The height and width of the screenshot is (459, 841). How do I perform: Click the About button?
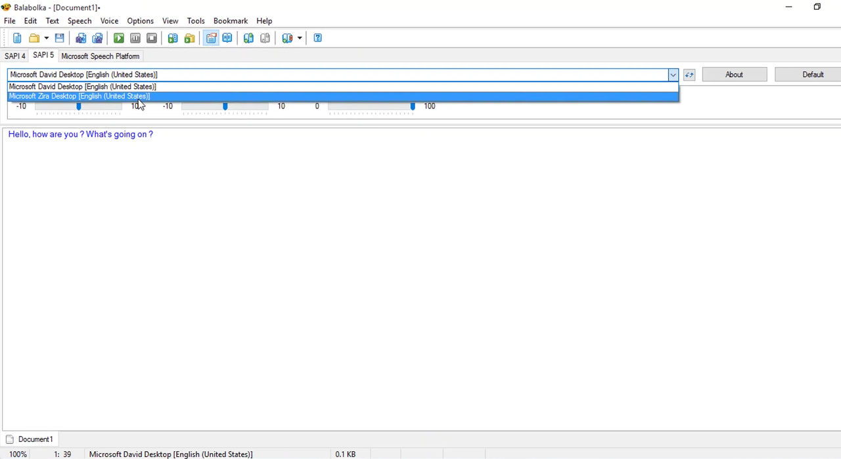(734, 75)
